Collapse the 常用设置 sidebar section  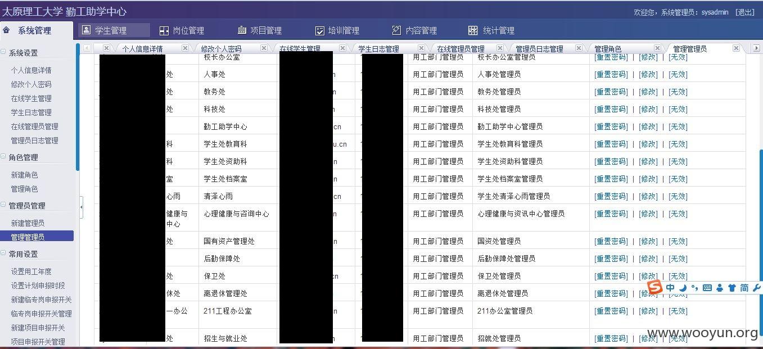3,253
